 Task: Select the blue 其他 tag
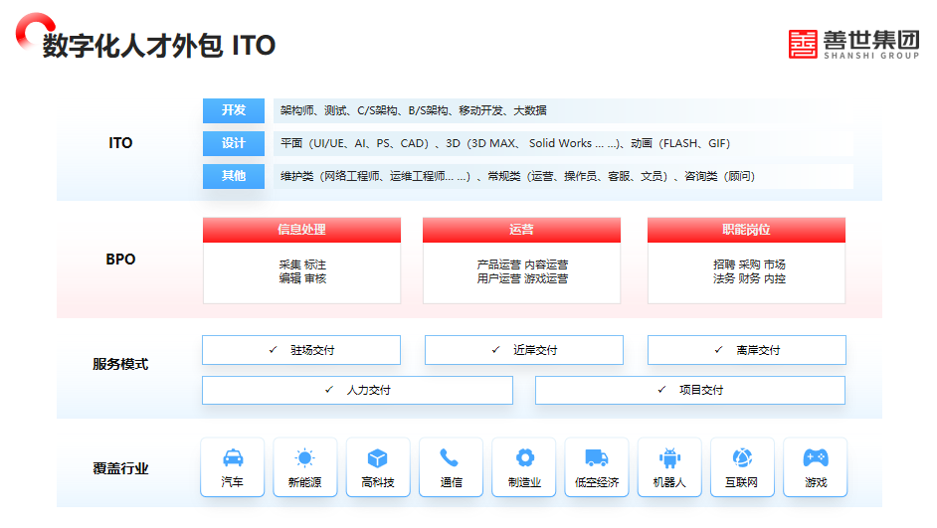point(234,176)
